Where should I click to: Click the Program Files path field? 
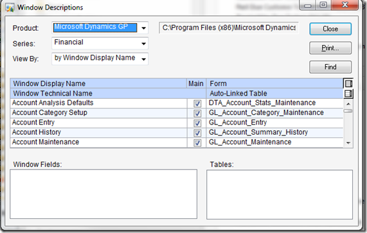pyautogui.click(x=229, y=28)
